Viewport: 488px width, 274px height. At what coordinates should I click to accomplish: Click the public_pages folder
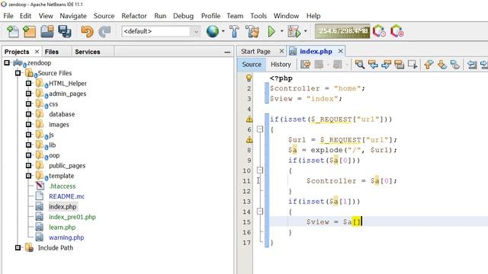[67, 166]
